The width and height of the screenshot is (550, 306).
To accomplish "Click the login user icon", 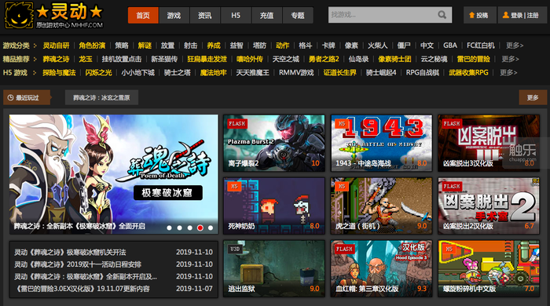I will [x=506, y=15].
